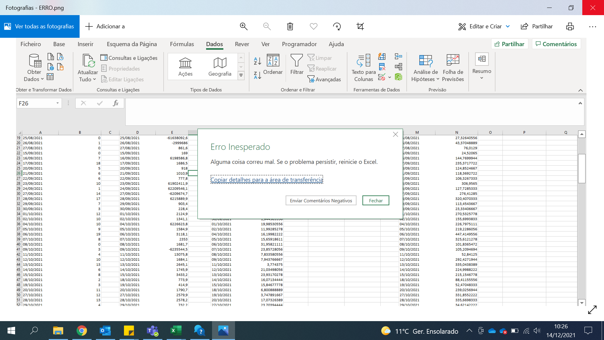
Task: Open the Filtrar tool
Action: [x=296, y=65]
